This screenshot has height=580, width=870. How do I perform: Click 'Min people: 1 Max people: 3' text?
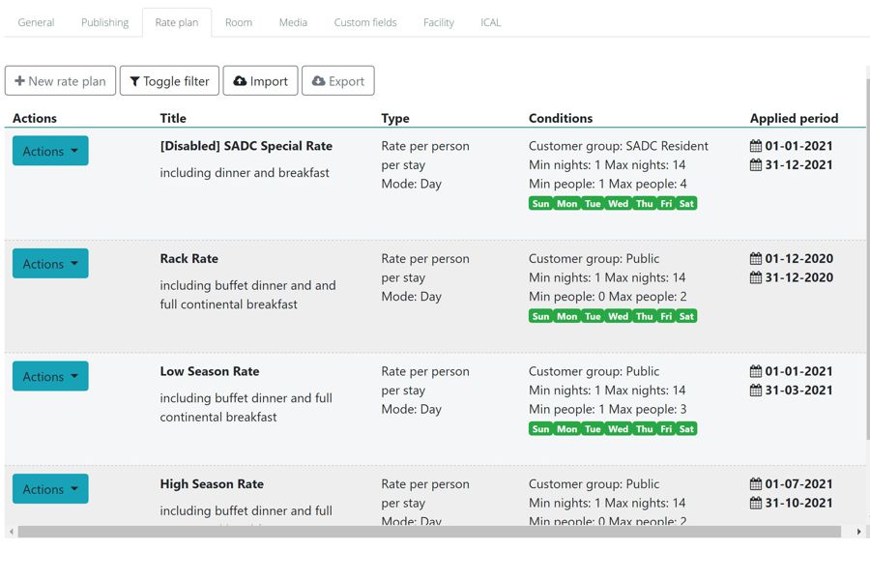click(x=608, y=409)
